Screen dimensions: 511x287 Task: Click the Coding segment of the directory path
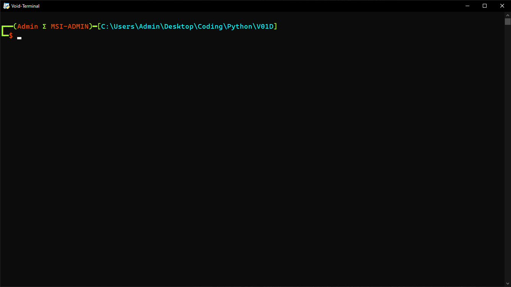[x=210, y=26]
